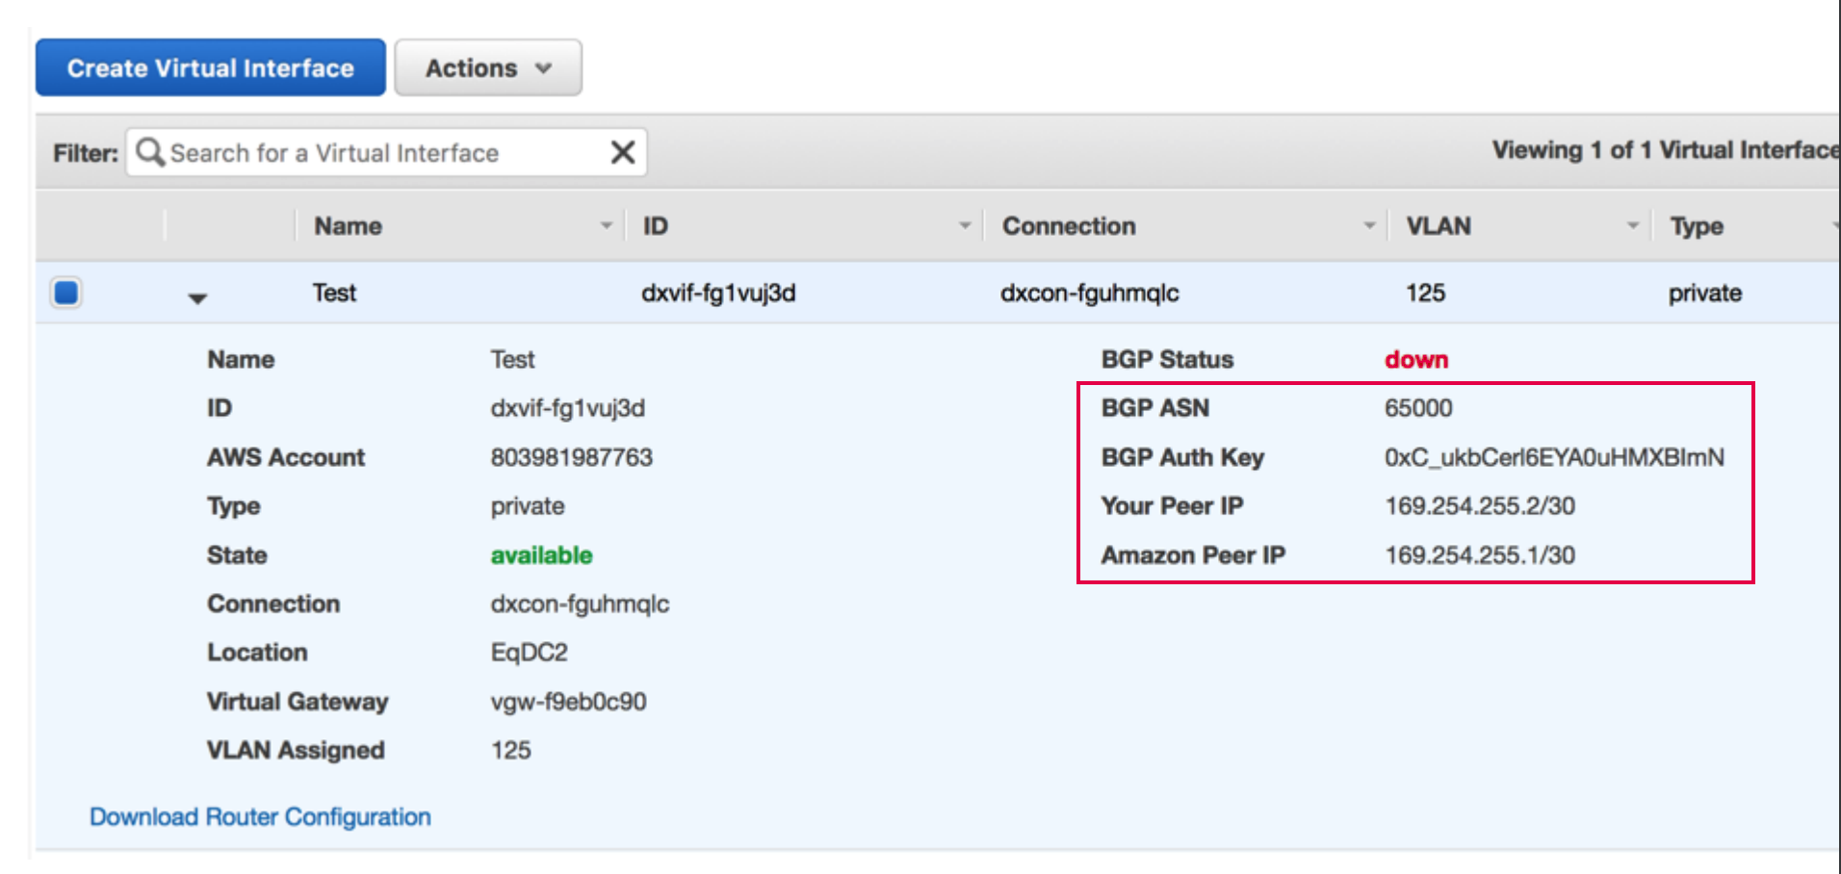Open the Name column sort dropdown
This screenshot has width=1841, height=874.
606,224
